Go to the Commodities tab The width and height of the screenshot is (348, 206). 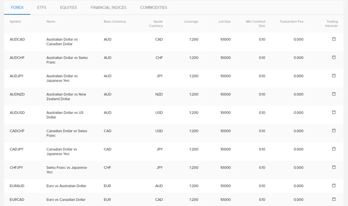pos(153,8)
